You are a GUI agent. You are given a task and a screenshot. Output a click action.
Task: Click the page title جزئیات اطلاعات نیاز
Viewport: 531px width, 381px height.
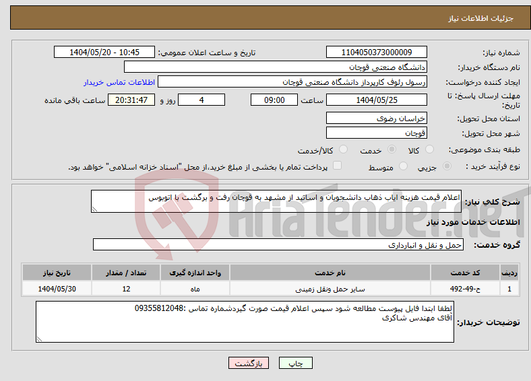[x=481, y=18]
